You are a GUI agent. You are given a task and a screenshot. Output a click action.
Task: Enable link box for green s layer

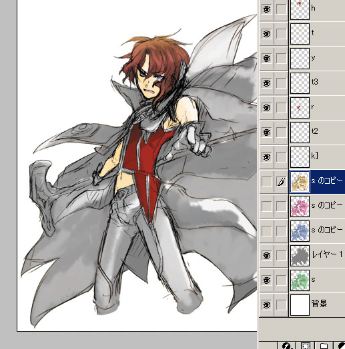(281, 280)
